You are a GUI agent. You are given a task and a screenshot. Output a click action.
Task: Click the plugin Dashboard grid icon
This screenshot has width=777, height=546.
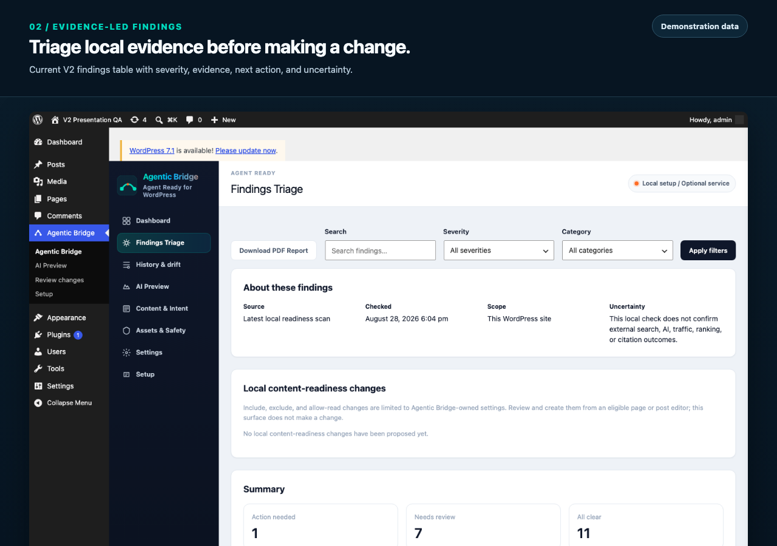coord(126,221)
